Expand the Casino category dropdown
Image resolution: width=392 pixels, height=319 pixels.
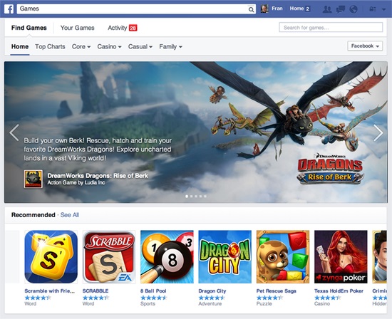(109, 47)
